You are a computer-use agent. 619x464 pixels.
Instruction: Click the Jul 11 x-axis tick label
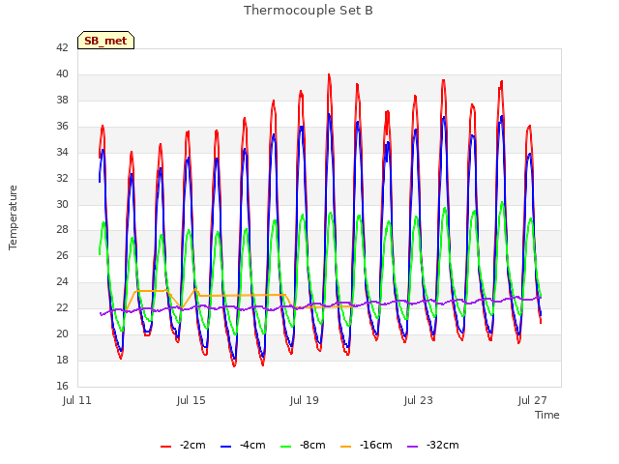pos(77,400)
